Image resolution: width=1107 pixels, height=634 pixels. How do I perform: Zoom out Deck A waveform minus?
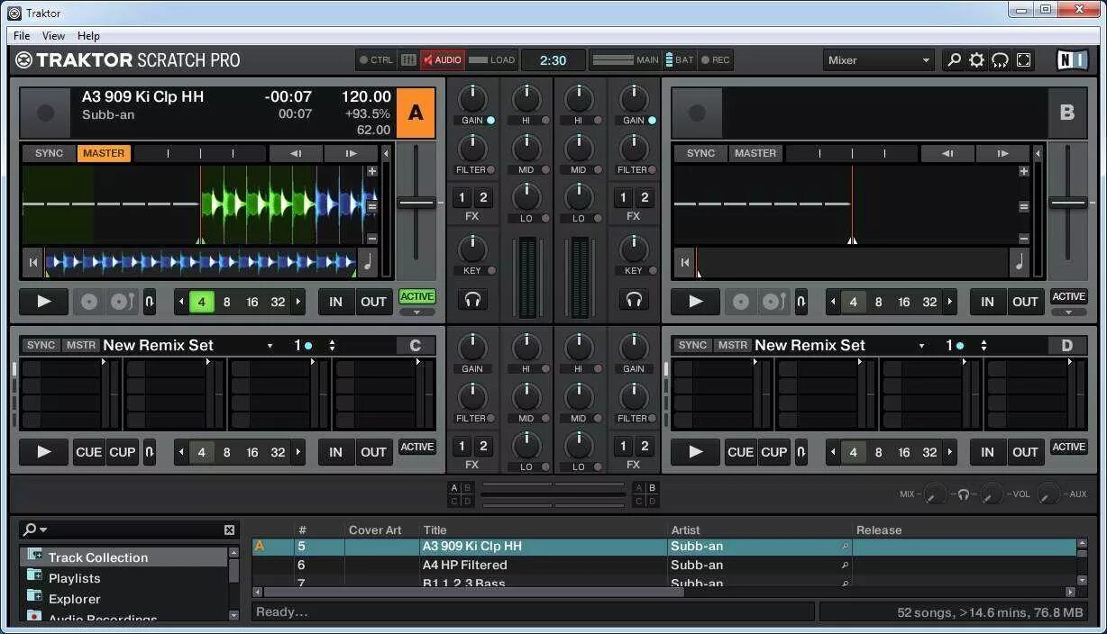point(371,239)
